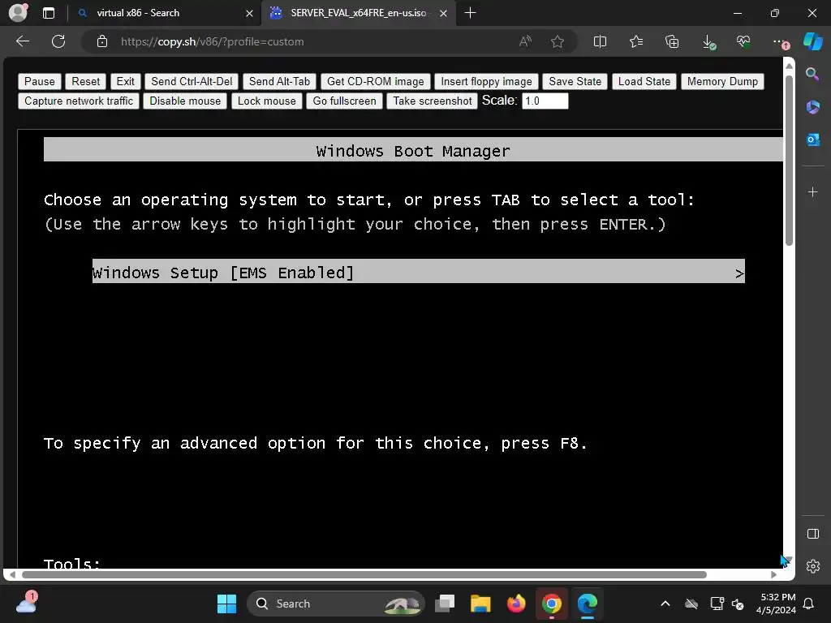
Task: Open Split screen icon
Action: (x=600, y=41)
